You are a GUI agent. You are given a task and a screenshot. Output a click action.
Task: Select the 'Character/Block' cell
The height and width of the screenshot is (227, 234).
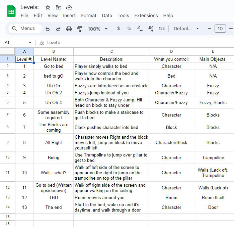pos(171,142)
